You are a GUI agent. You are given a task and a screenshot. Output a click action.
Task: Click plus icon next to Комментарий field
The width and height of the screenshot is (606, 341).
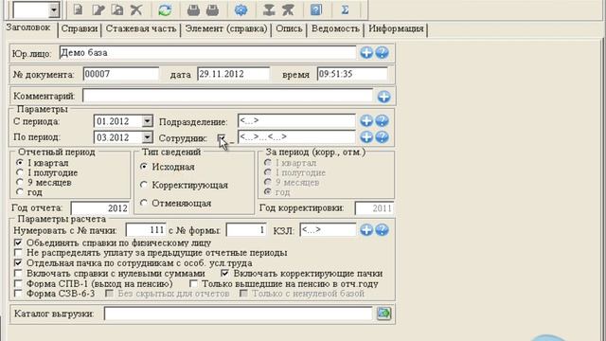point(383,97)
